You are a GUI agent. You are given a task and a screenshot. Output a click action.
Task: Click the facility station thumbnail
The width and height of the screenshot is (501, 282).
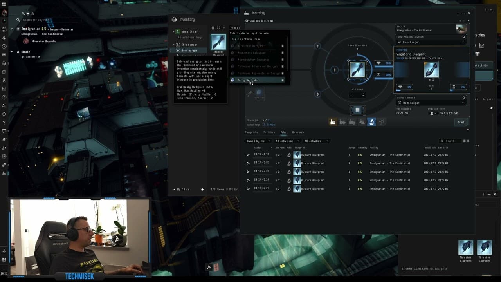[x=461, y=29]
